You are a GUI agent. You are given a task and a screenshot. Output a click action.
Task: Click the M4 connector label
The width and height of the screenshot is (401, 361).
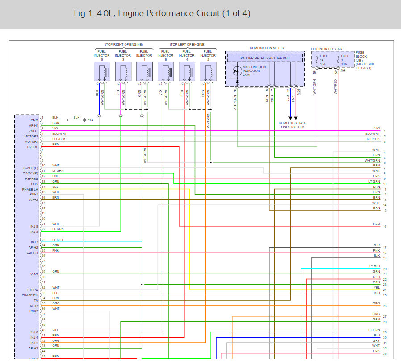click(x=343, y=70)
